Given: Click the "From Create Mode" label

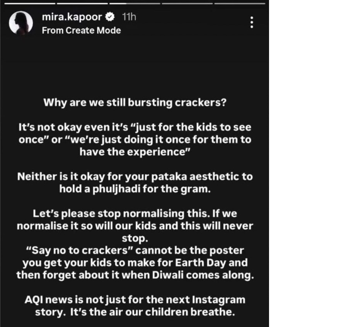Looking at the screenshot, I should [81, 31].
